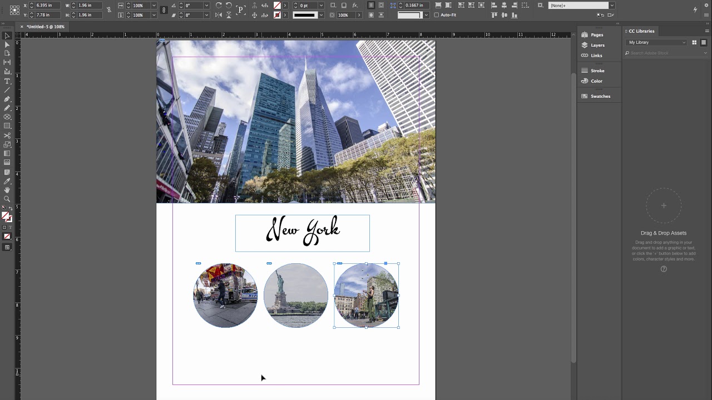The image size is (712, 400).
Task: Toggle Auto-Fit checkbox
Action: pos(437,15)
